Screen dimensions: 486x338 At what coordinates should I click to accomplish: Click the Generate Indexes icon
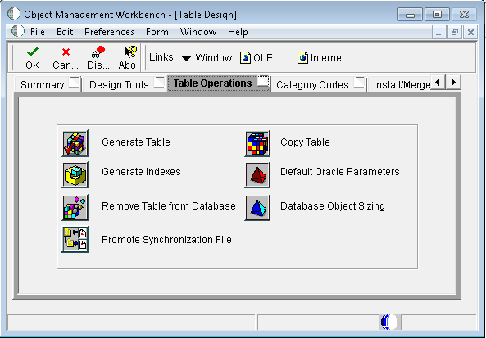75,174
